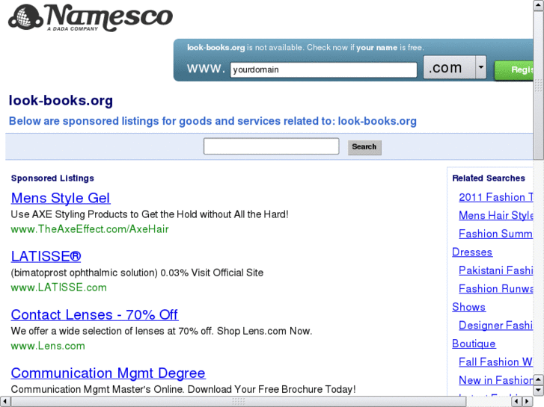Viewport: 544px width, 407px height.
Task: Click the "Communication Mgmt Master's Online" description
Action: click(x=183, y=389)
